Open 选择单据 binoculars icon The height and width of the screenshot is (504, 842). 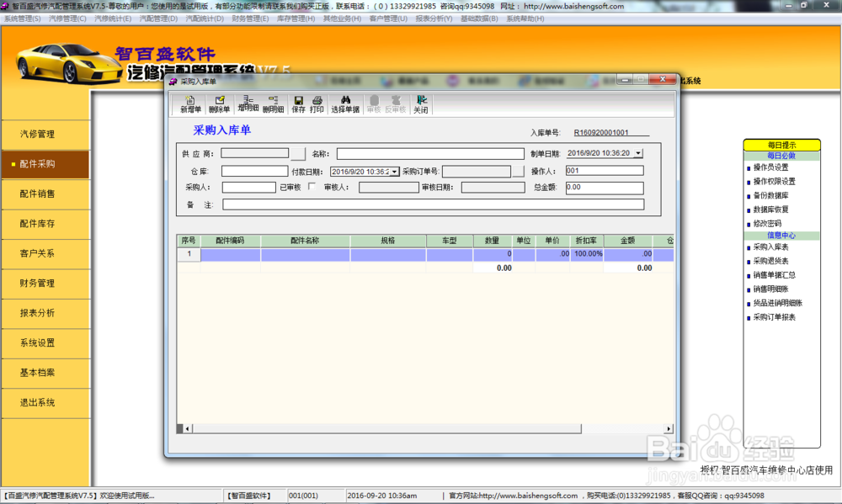pos(345,104)
